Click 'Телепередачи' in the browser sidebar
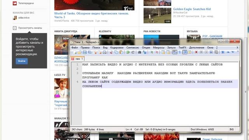 pyautogui.click(x=26, y=3)
